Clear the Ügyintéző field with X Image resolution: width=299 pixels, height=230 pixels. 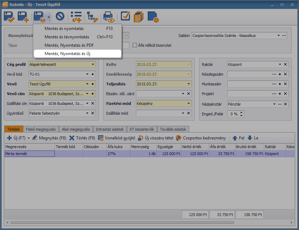pos(93,113)
